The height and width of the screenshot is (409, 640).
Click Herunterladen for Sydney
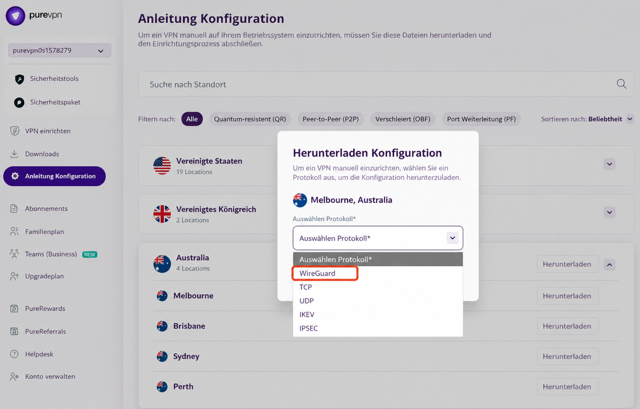pos(567,356)
